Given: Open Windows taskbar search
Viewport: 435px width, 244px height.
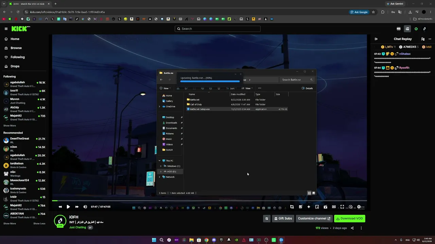Looking at the screenshot, I should 161,240.
